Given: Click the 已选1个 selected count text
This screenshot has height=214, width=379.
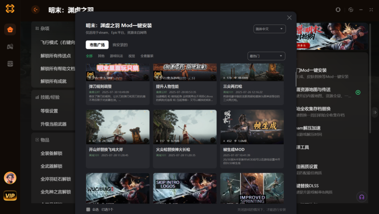Looking at the screenshot, I should 107,209.
